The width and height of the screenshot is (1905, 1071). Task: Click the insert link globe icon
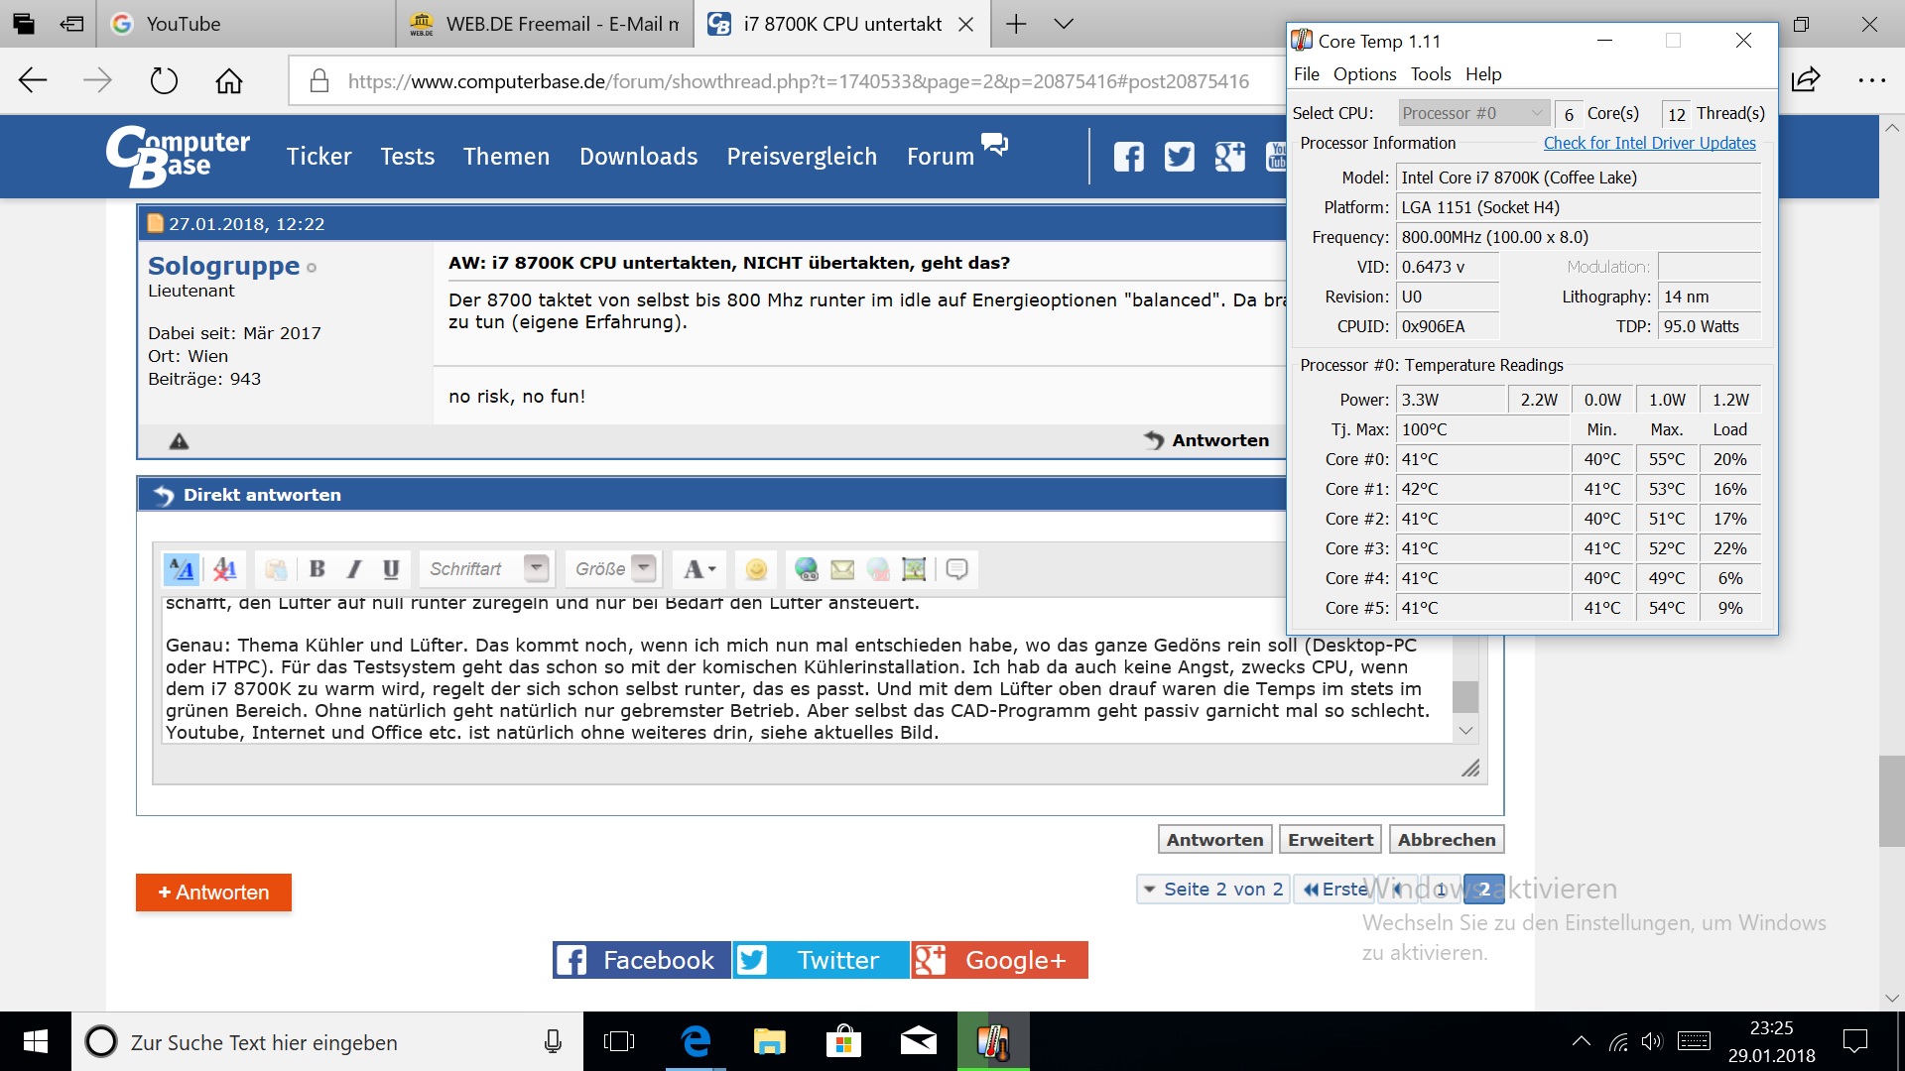807,569
